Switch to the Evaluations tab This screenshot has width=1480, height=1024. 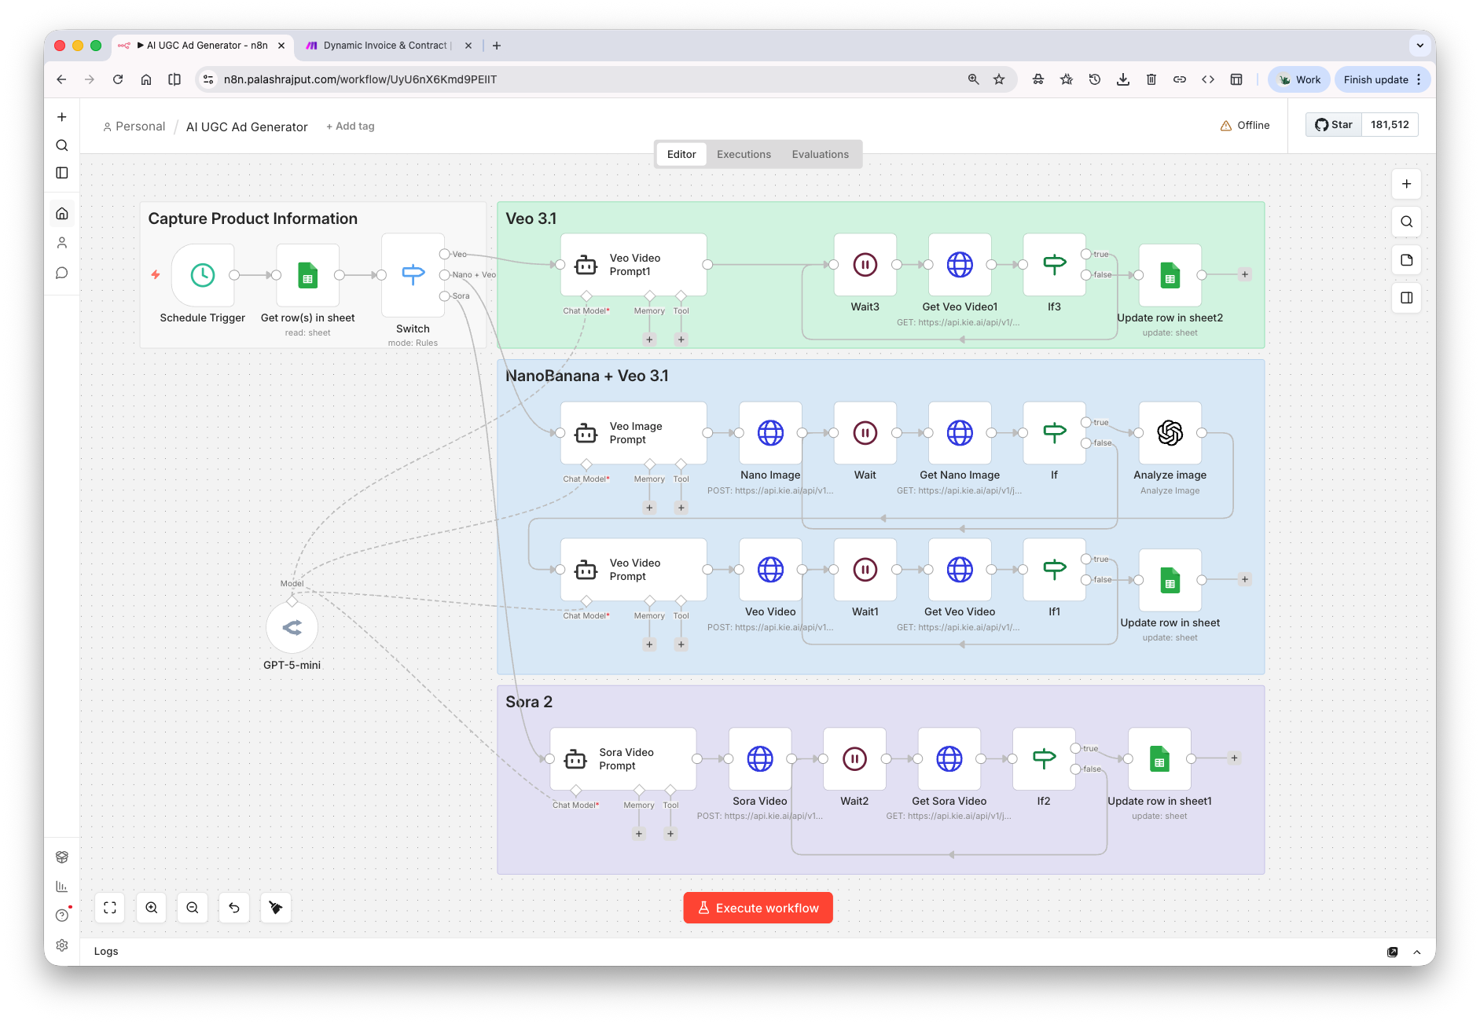820,154
